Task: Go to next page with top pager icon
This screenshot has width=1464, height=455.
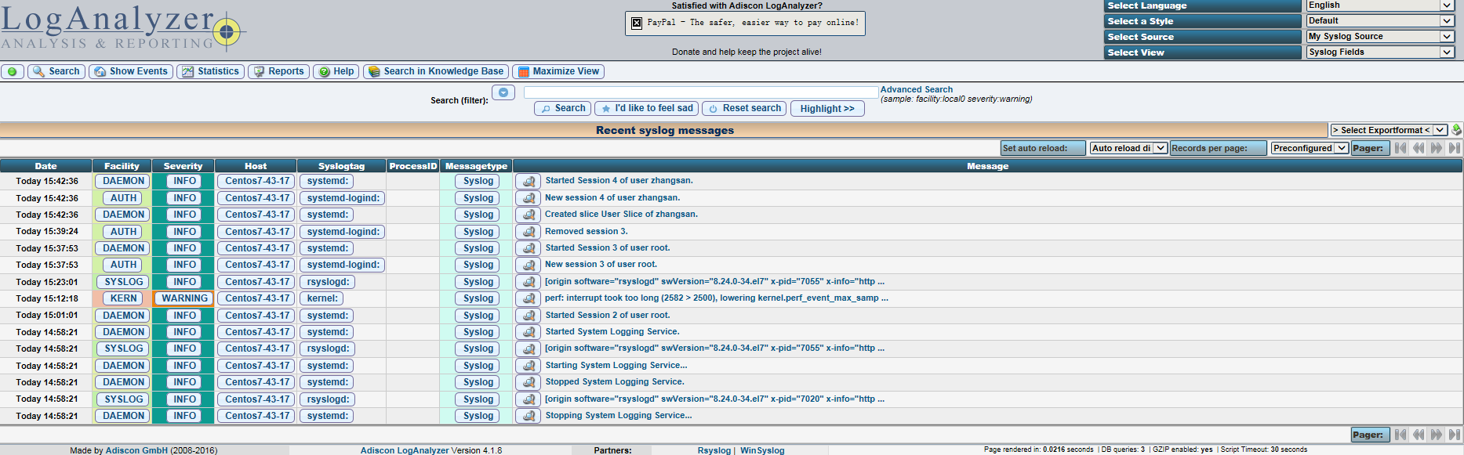Action: (x=1437, y=148)
